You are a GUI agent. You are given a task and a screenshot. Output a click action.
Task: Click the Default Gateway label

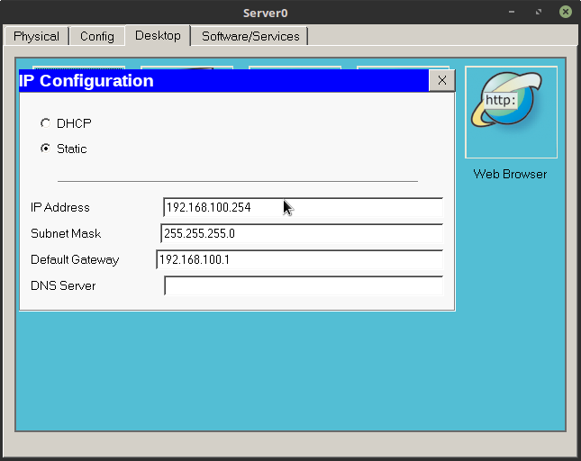pos(75,259)
